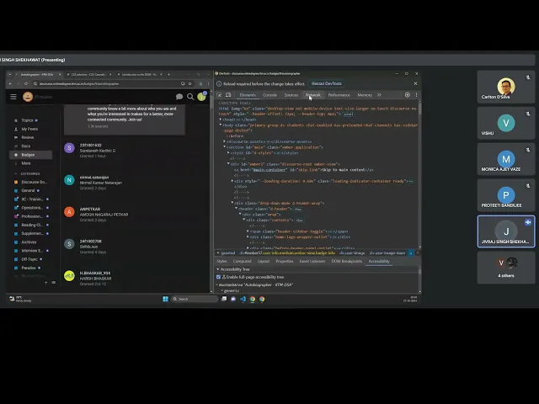Collapse the generic accessibility node

(x=221, y=290)
